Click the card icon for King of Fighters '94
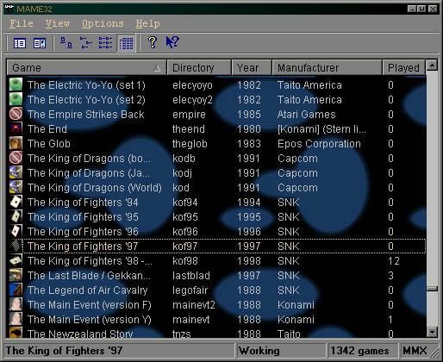 click(x=16, y=202)
